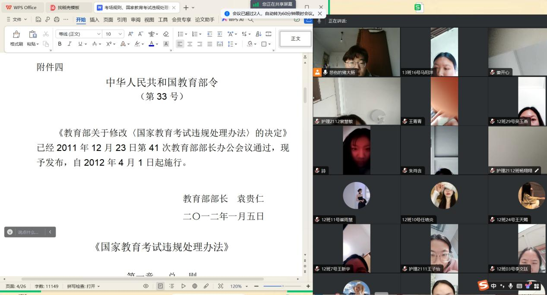Click the 说点什么 chat input box

click(28, 232)
